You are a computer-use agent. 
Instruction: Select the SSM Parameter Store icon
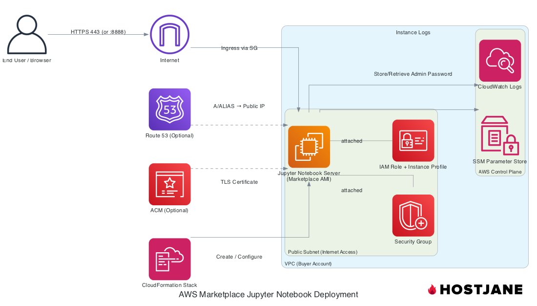[x=500, y=135]
